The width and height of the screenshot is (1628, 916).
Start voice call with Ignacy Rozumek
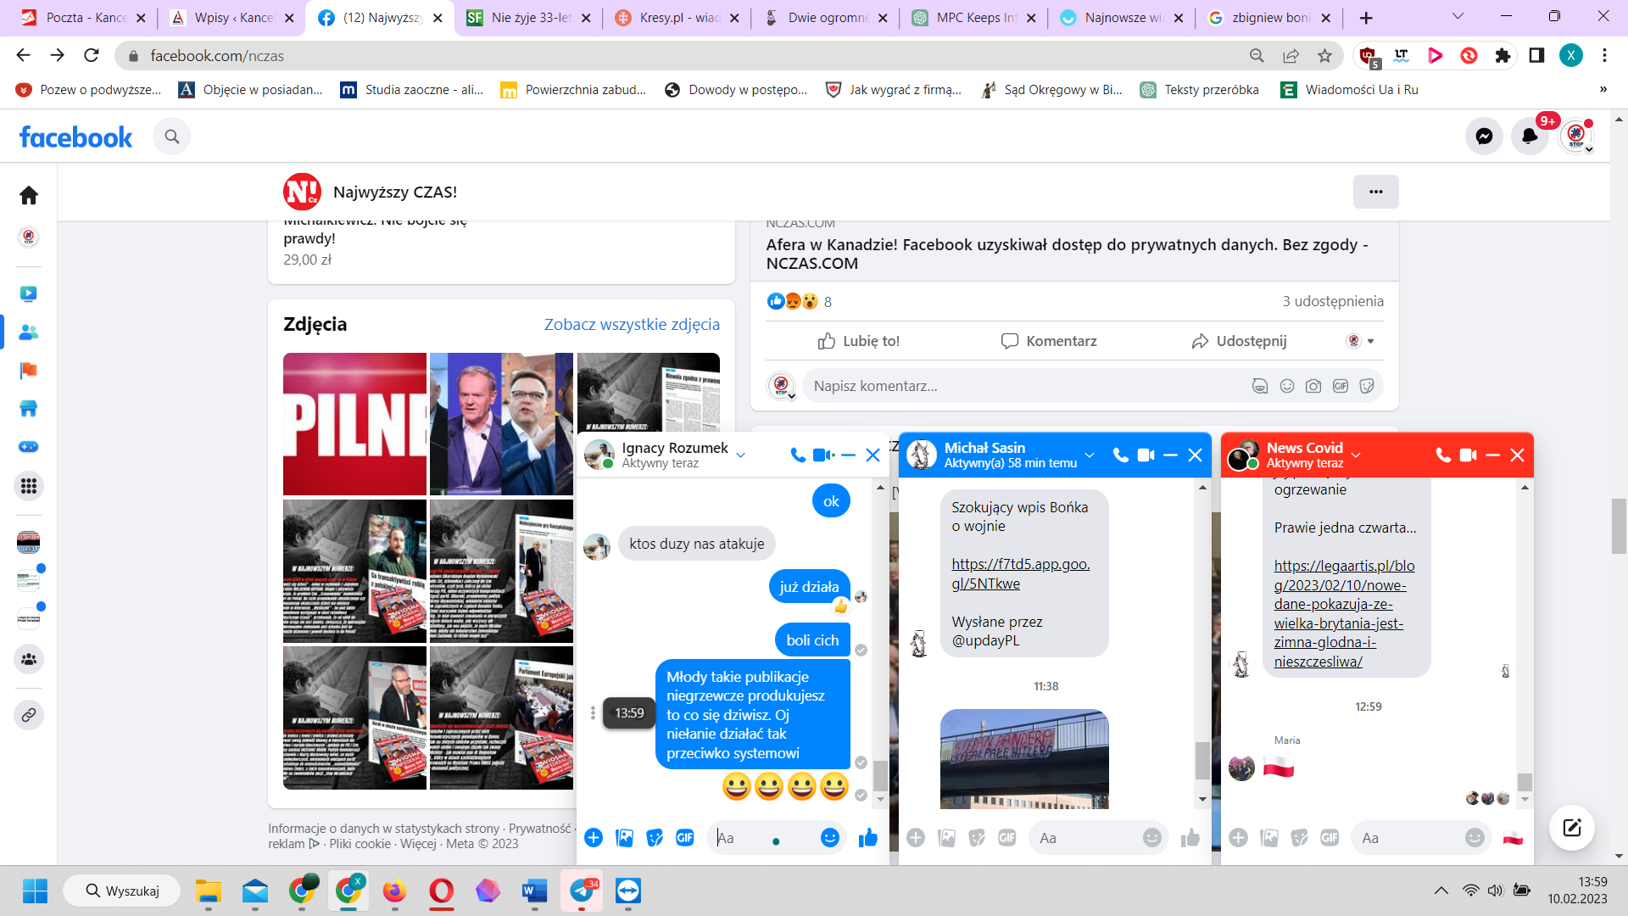797,455
